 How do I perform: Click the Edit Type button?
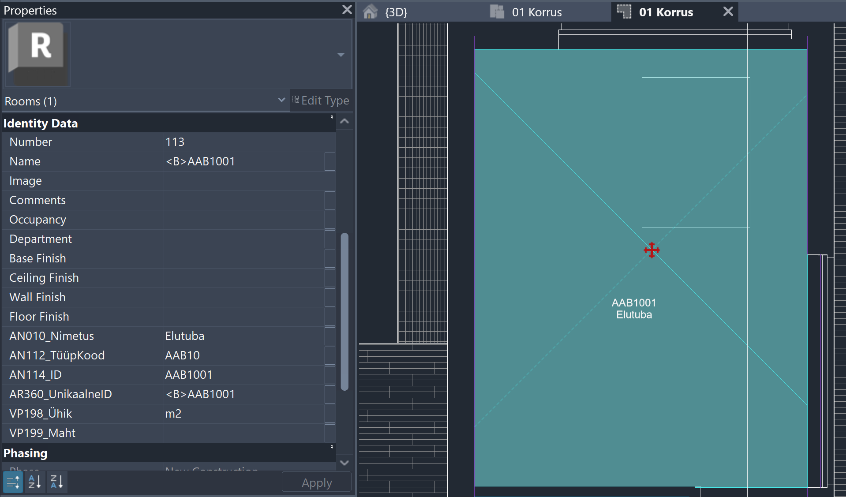coord(321,101)
